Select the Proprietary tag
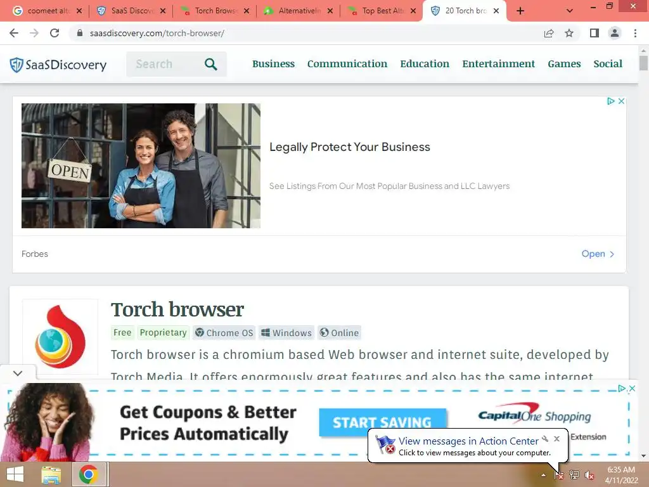 pos(163,332)
